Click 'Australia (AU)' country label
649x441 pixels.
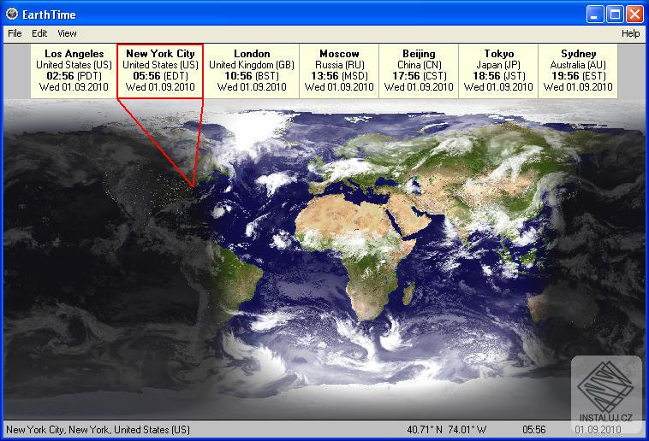(578, 65)
